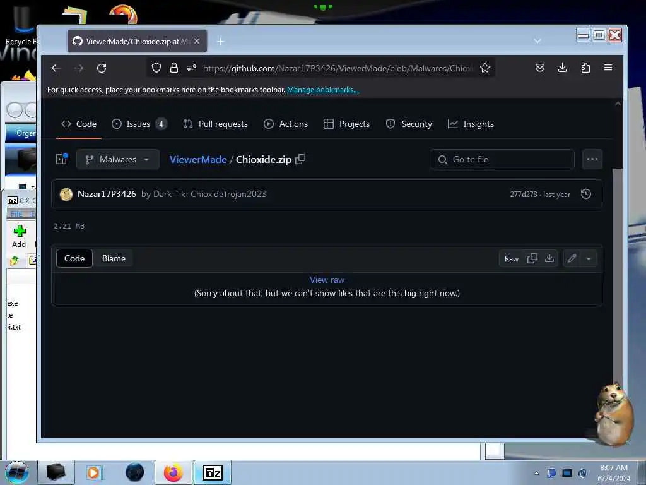The image size is (646, 485).
Task: Copy raw file contents icon
Action: 532,258
